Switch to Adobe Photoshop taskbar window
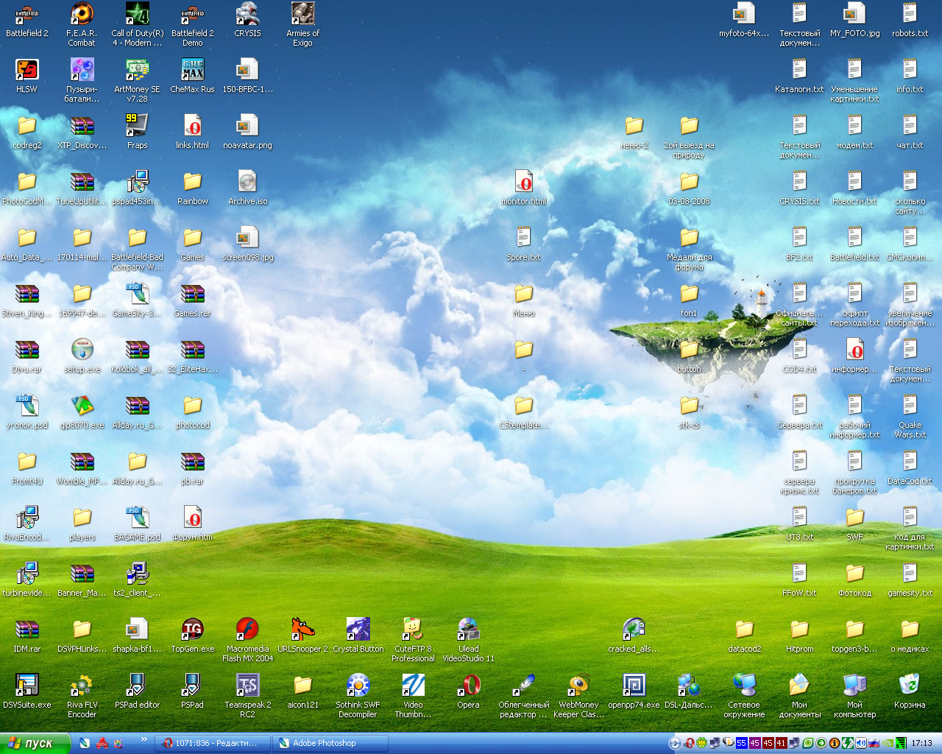This screenshot has height=754, width=942. pyautogui.click(x=330, y=743)
